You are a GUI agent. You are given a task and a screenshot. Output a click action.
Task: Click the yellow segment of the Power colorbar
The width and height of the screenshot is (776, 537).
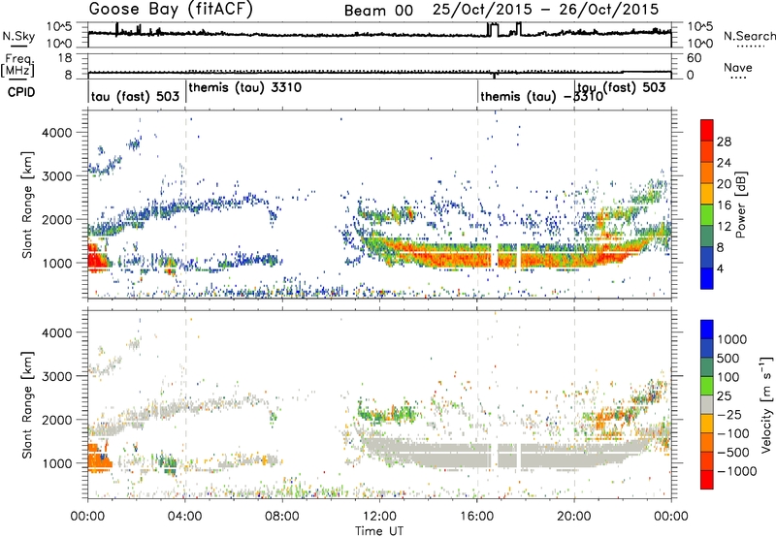pos(707,194)
